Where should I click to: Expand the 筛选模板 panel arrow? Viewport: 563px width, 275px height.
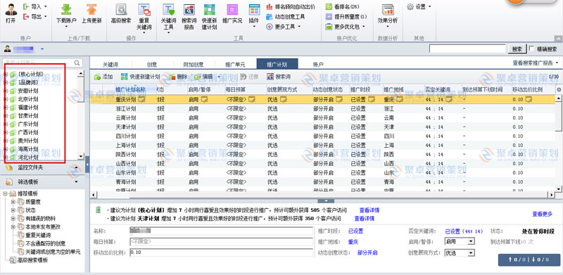[76, 181]
